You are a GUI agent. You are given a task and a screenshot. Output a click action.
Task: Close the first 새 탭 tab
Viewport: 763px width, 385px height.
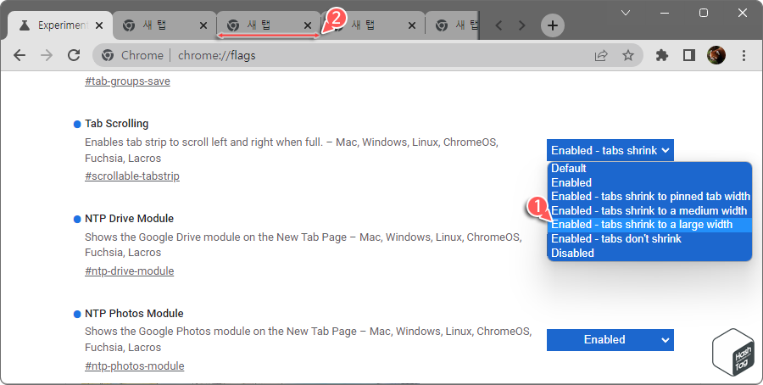pos(203,25)
